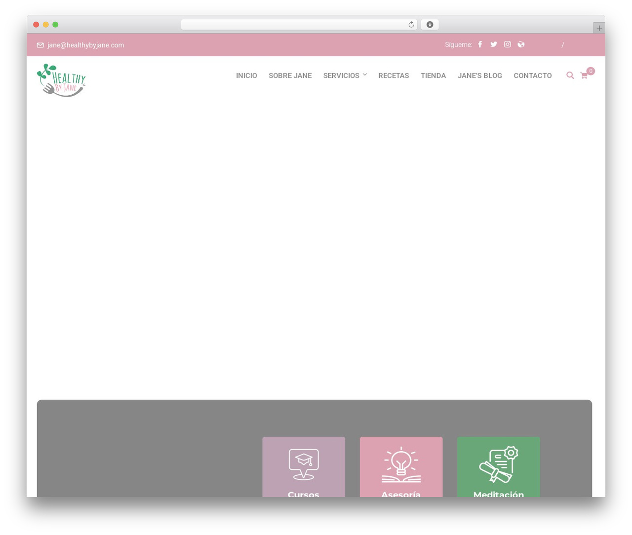Image resolution: width=632 pixels, height=535 pixels.
Task: Click the Cursos graduation cap icon
Action: click(304, 464)
